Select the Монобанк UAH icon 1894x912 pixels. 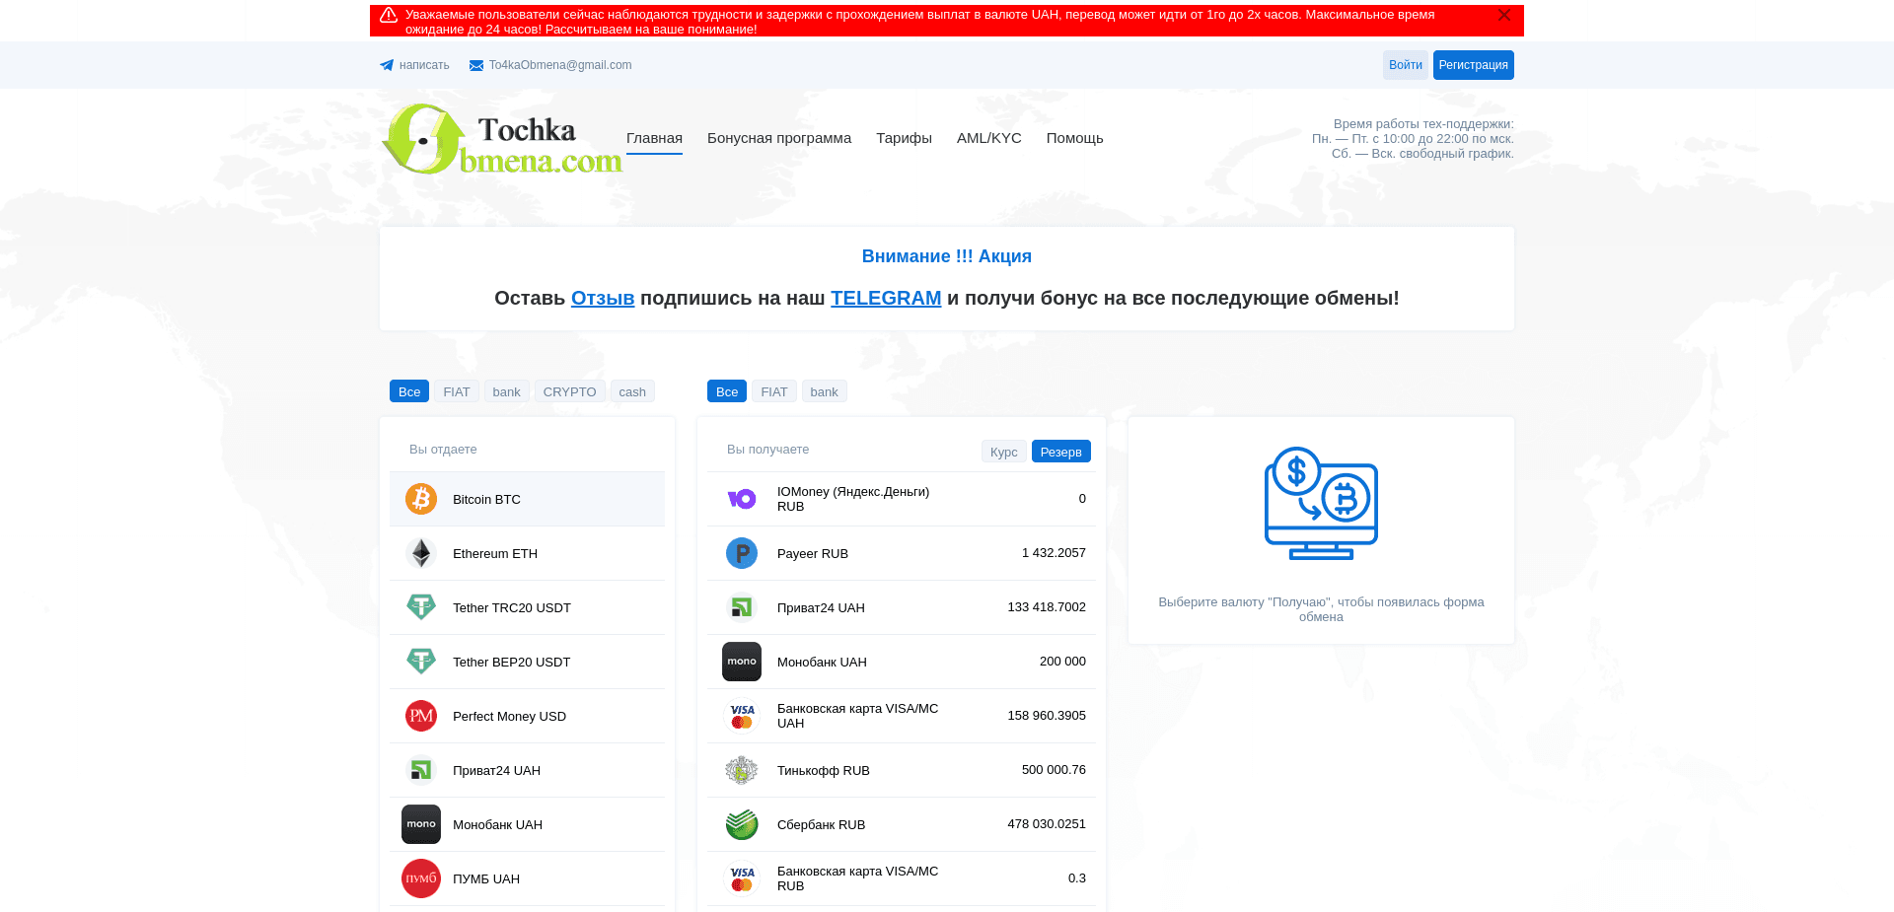(x=420, y=824)
